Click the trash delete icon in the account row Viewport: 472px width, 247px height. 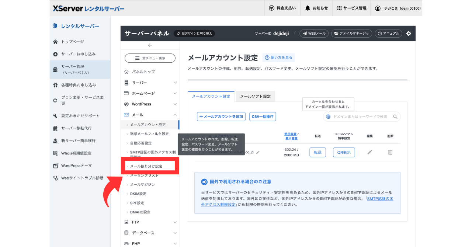[x=390, y=152]
